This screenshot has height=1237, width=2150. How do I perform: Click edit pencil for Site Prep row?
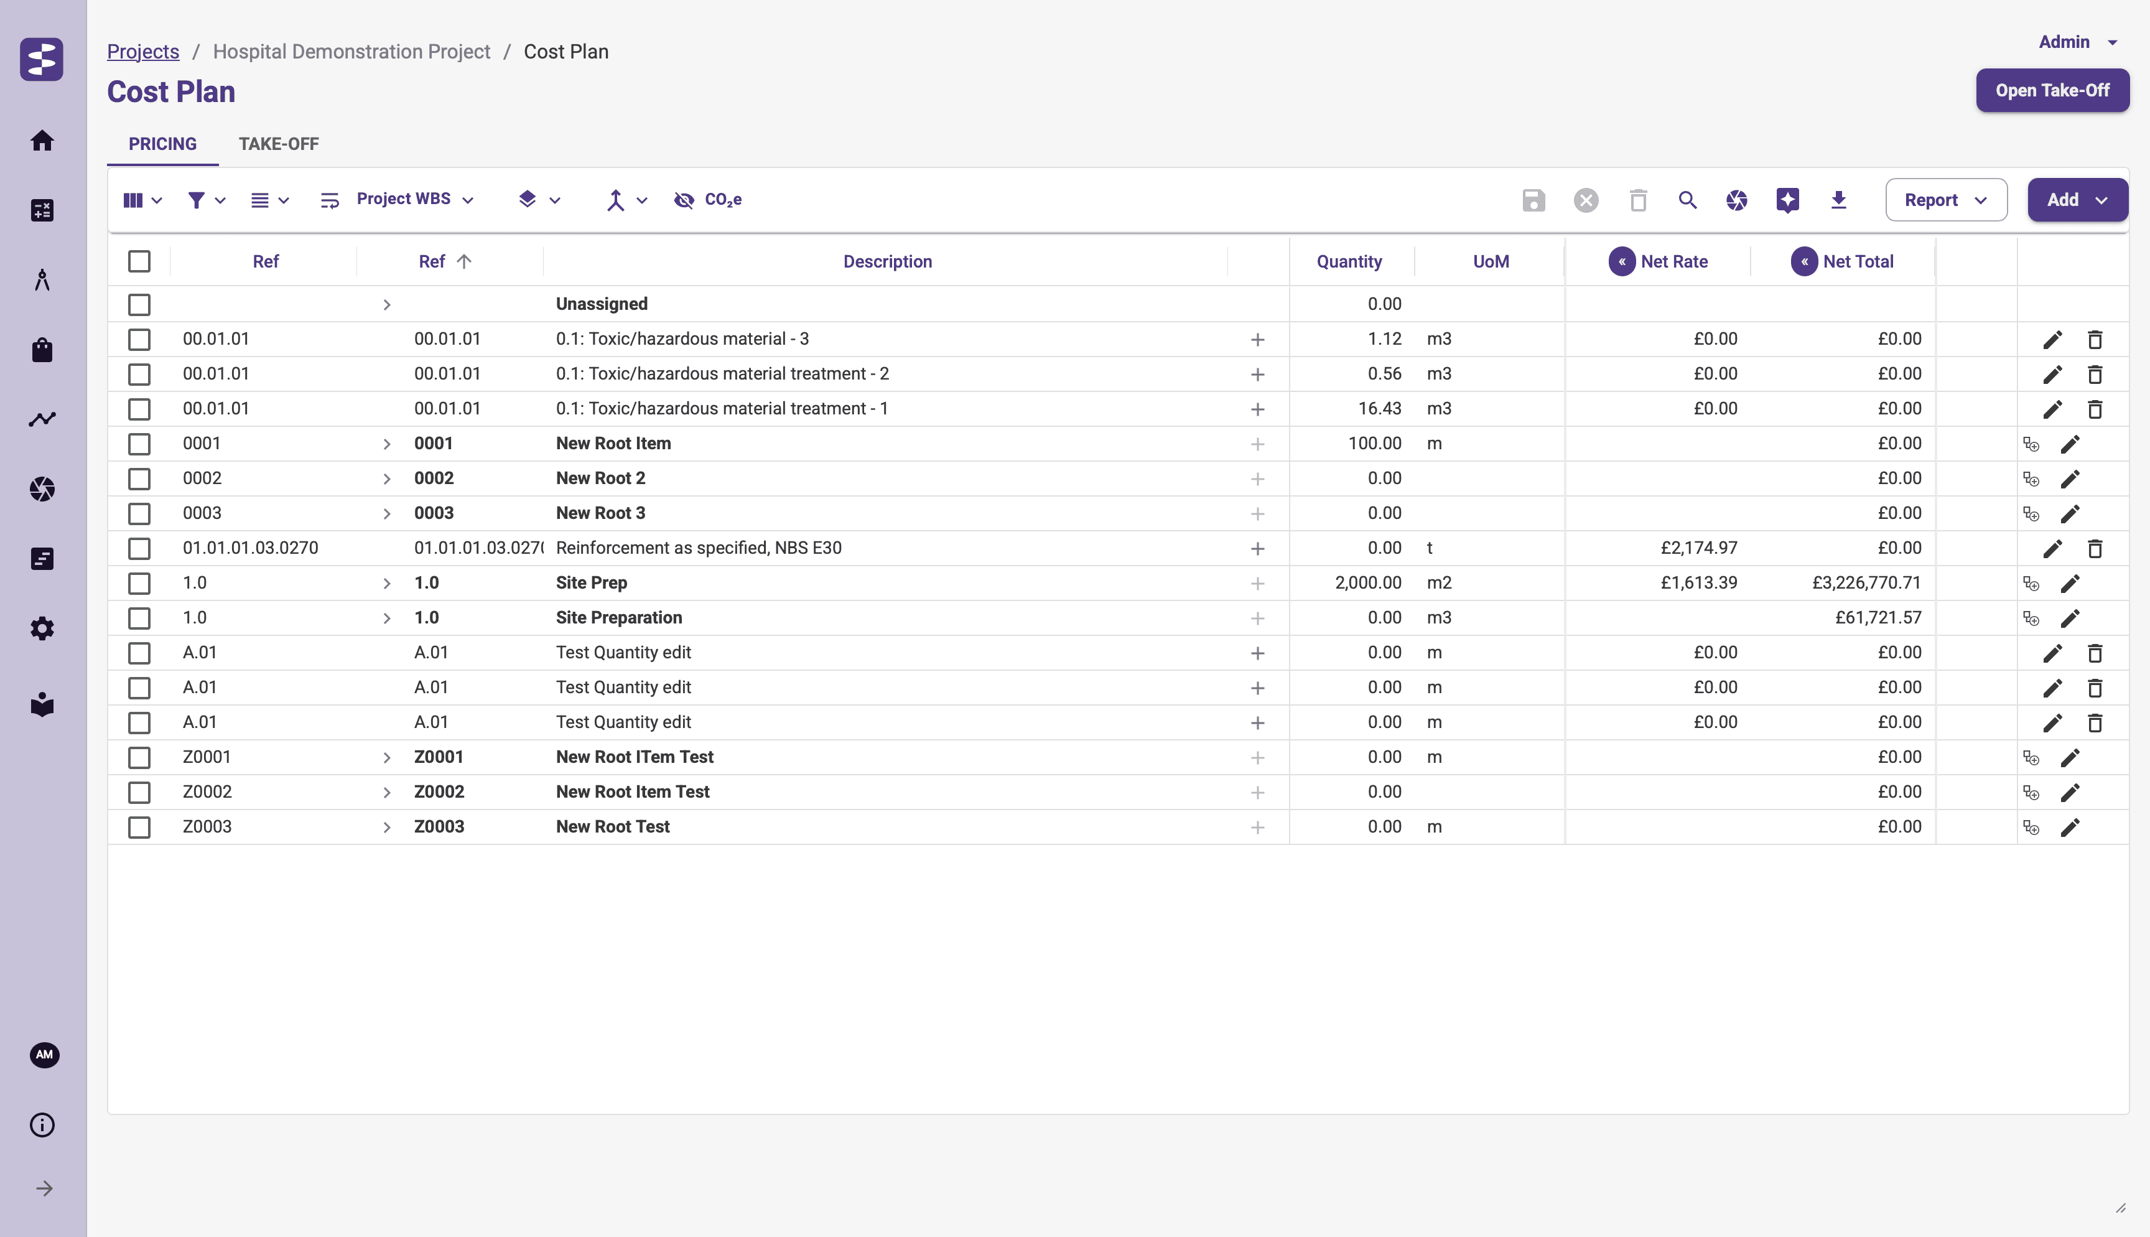pos(2070,584)
